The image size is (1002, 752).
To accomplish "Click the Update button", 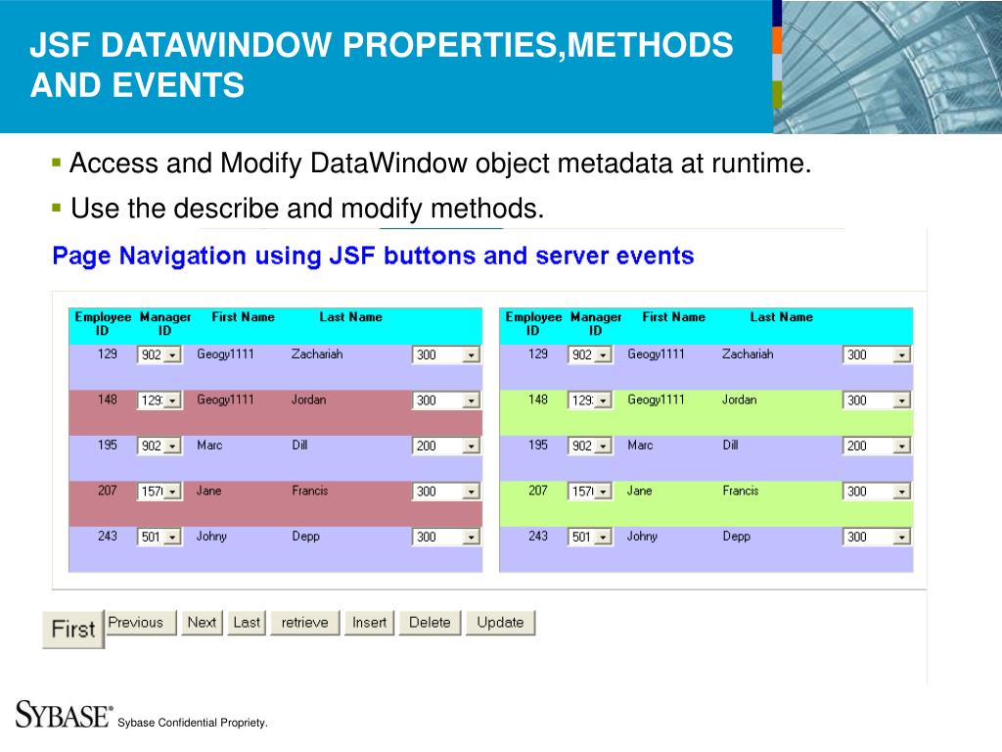I will 500,622.
